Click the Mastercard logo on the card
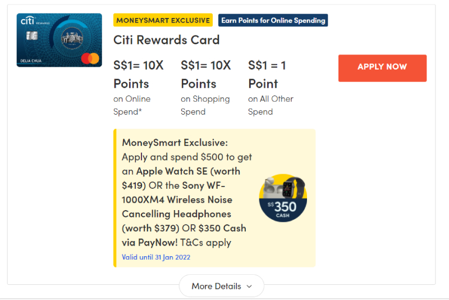The width and height of the screenshot is (449, 300). (90, 58)
